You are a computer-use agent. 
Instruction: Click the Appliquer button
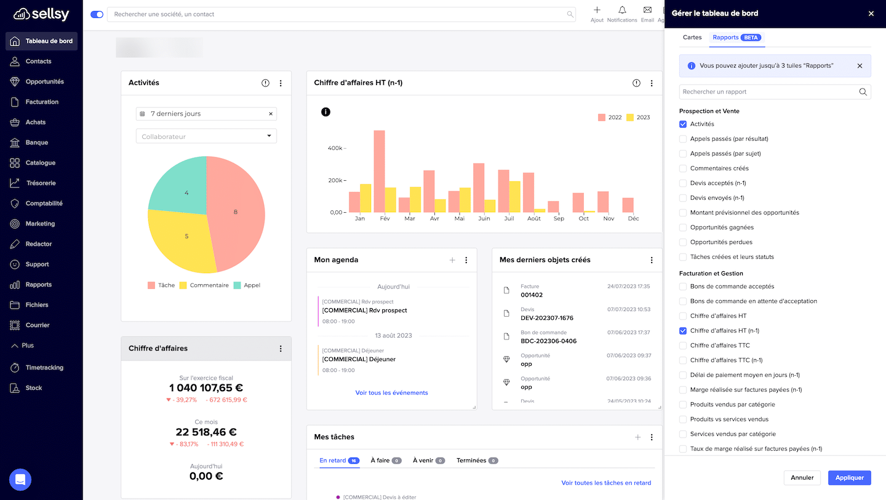click(x=849, y=477)
